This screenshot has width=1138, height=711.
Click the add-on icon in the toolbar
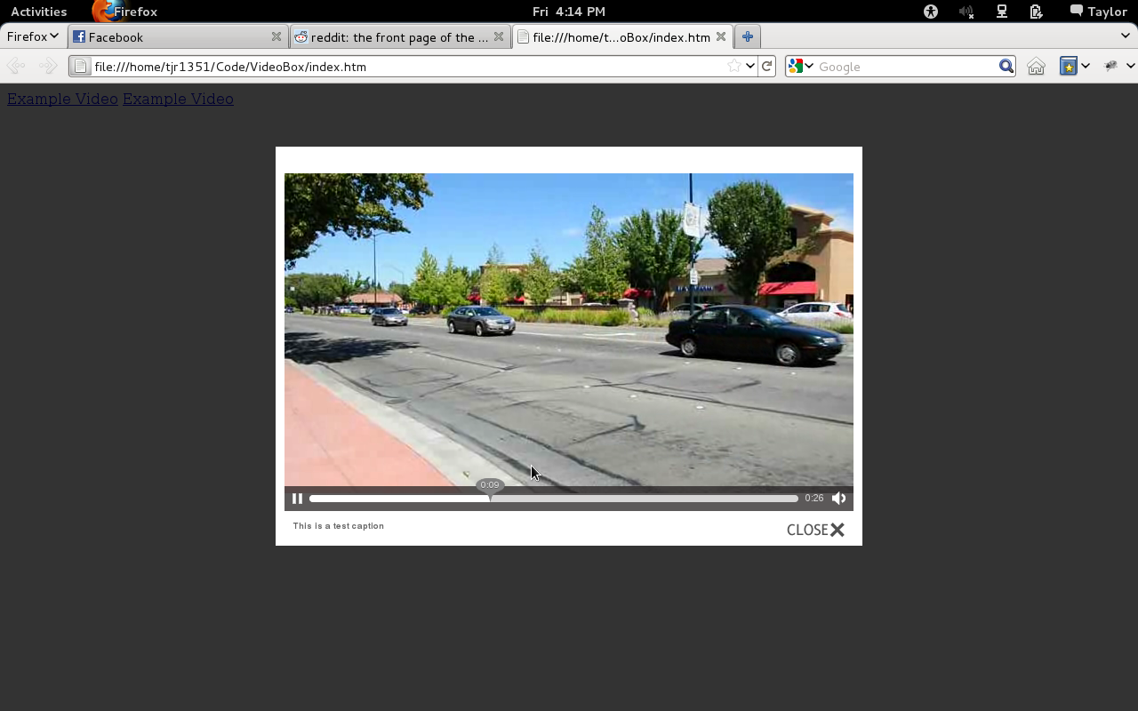pyautogui.click(x=1110, y=66)
